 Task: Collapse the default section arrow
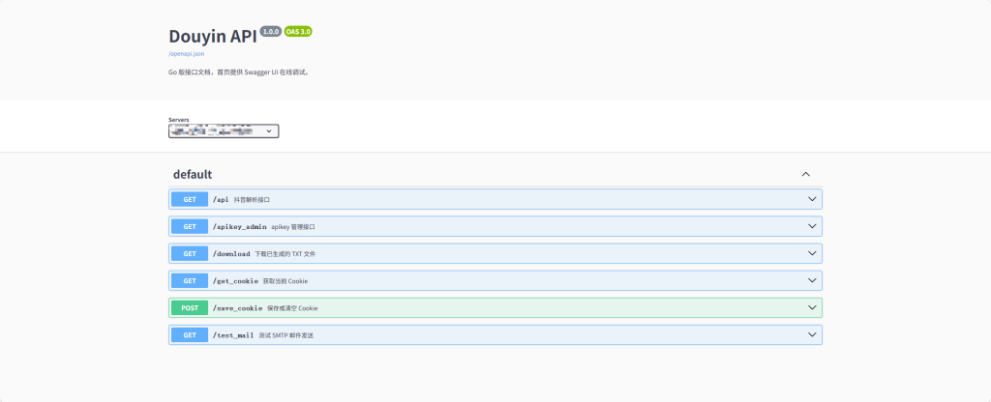click(805, 174)
